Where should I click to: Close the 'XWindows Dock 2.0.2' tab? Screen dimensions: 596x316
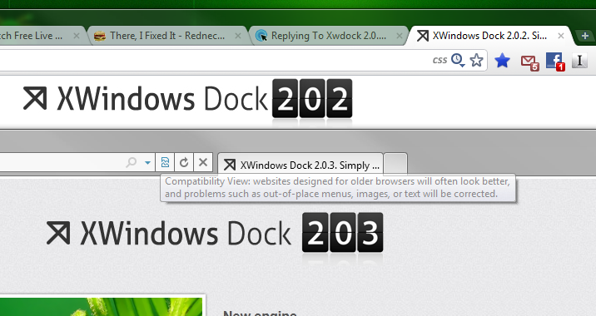(x=561, y=36)
